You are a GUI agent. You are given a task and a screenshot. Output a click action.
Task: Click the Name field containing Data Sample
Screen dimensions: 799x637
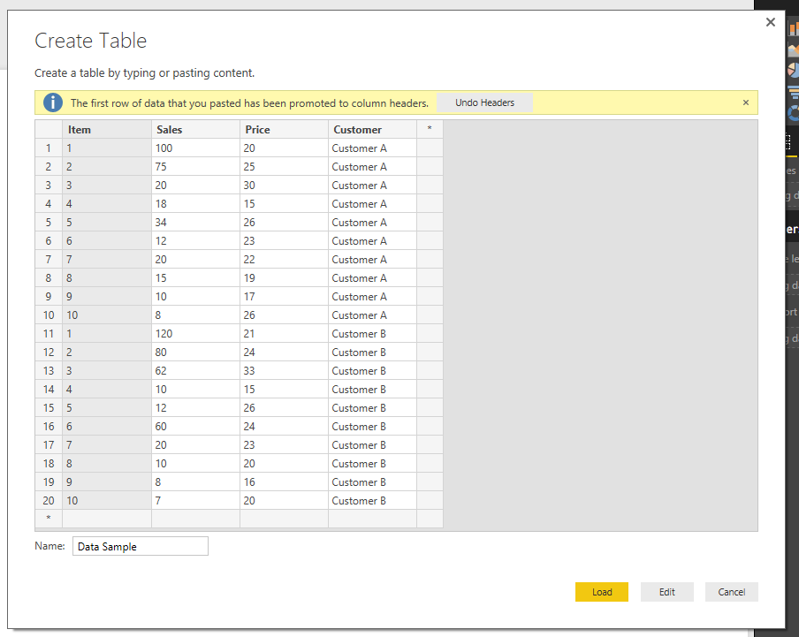point(141,546)
